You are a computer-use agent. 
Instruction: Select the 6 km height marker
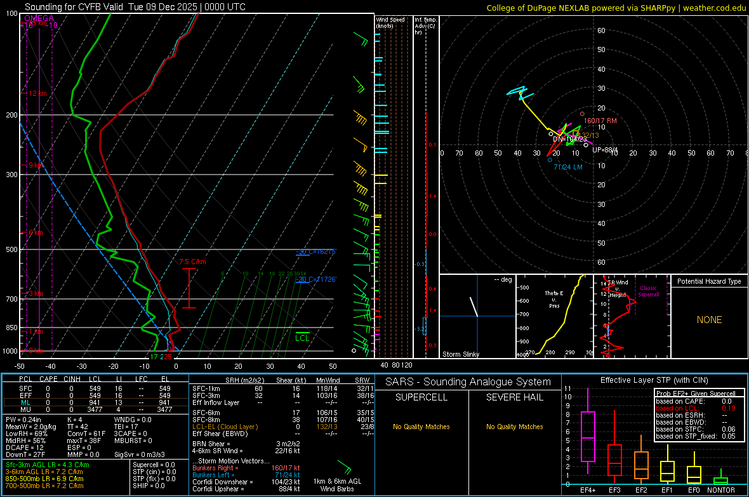pyautogui.click(x=36, y=233)
